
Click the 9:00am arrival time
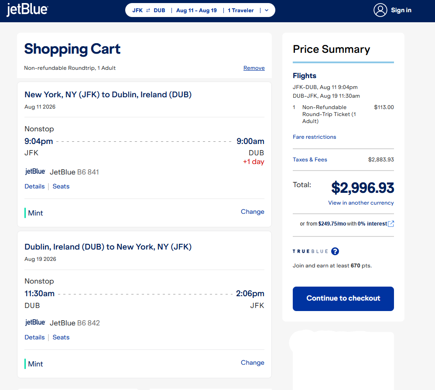pyautogui.click(x=250, y=141)
